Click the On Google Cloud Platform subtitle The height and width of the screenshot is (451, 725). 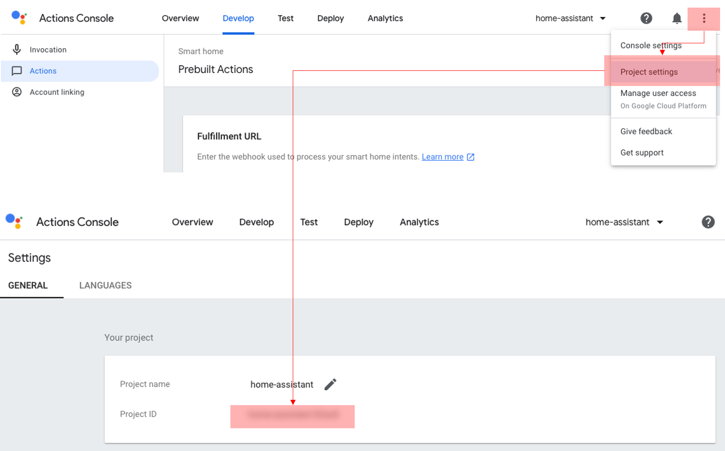tap(663, 106)
